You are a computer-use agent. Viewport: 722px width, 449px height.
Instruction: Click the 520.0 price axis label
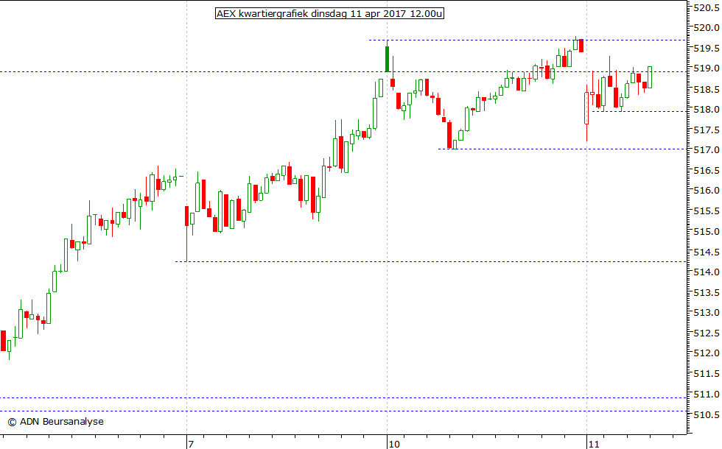[707, 28]
